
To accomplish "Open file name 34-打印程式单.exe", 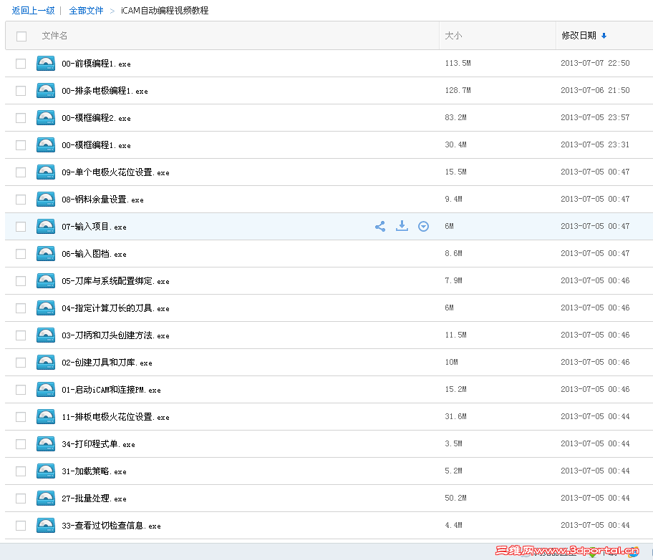I will click(98, 444).
